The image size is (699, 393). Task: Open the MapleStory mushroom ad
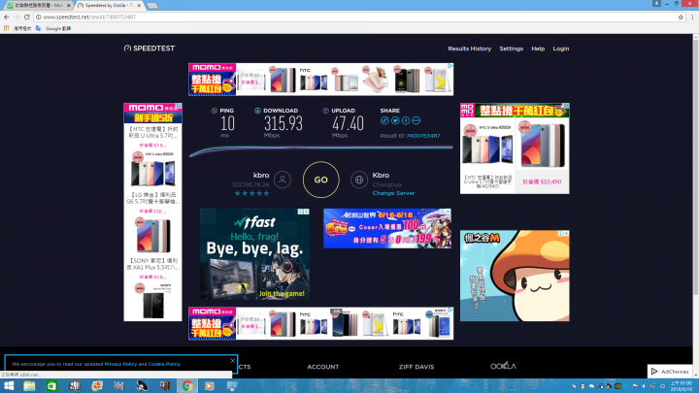(x=515, y=276)
